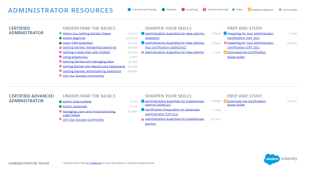Click the Contact us link in the footnote
Viewport: 309px width, 169px height.
pos(95,163)
